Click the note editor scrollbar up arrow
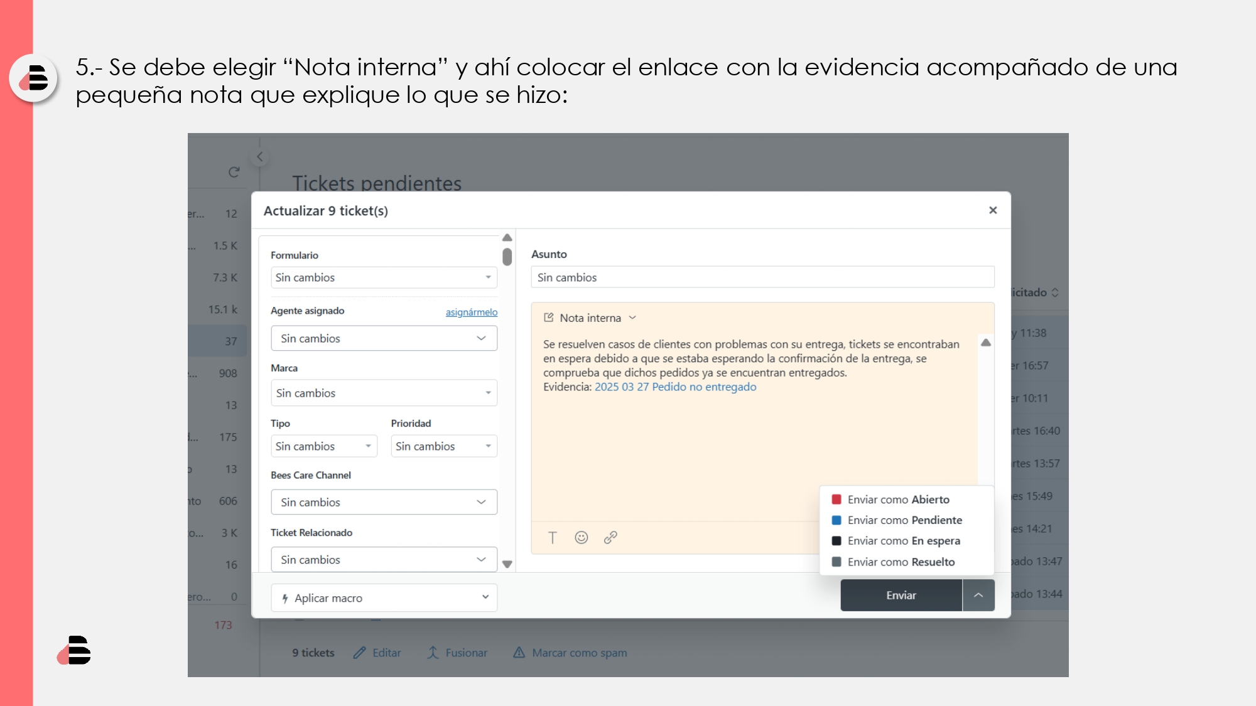The width and height of the screenshot is (1256, 706). 986,343
